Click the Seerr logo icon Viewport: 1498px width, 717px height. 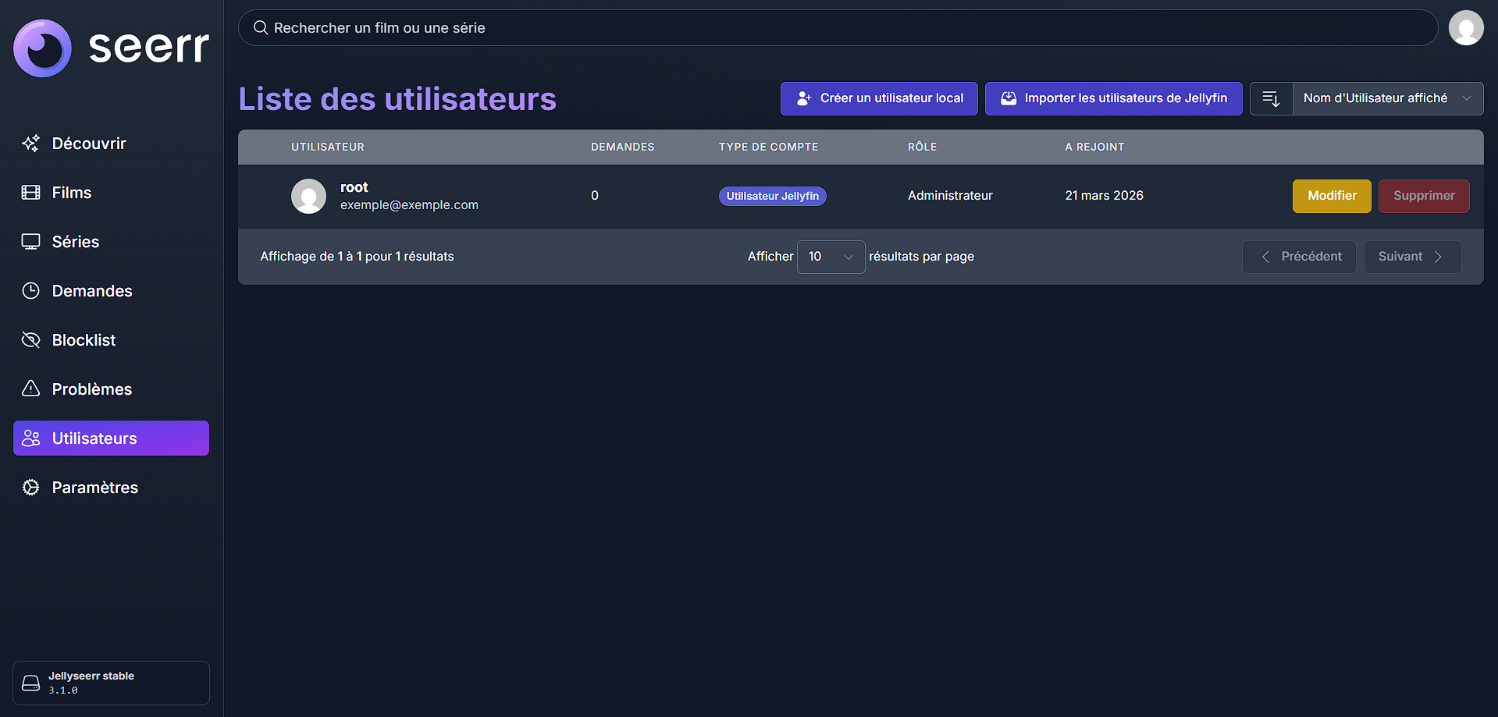click(x=43, y=48)
